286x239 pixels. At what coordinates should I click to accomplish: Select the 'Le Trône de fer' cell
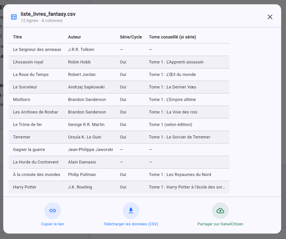coord(27,125)
